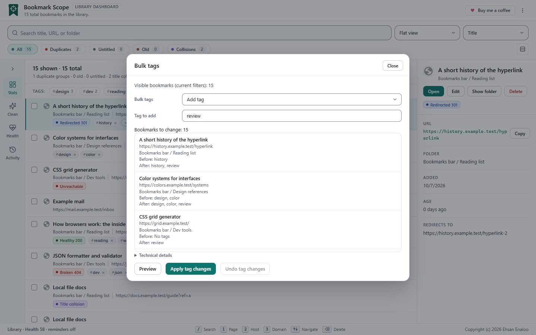
Task: Expand the Technical details section
Action: coord(153,255)
